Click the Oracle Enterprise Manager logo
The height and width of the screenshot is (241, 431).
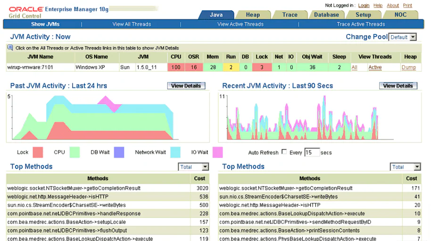pyautogui.click(x=58, y=12)
